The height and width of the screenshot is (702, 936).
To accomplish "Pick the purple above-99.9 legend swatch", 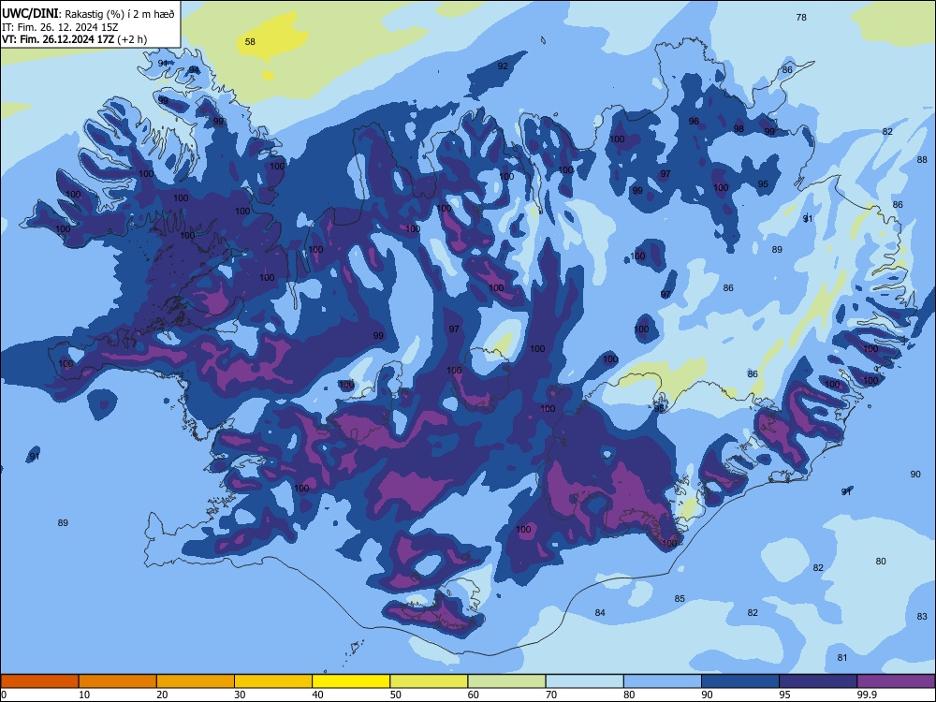I will click(x=896, y=681).
